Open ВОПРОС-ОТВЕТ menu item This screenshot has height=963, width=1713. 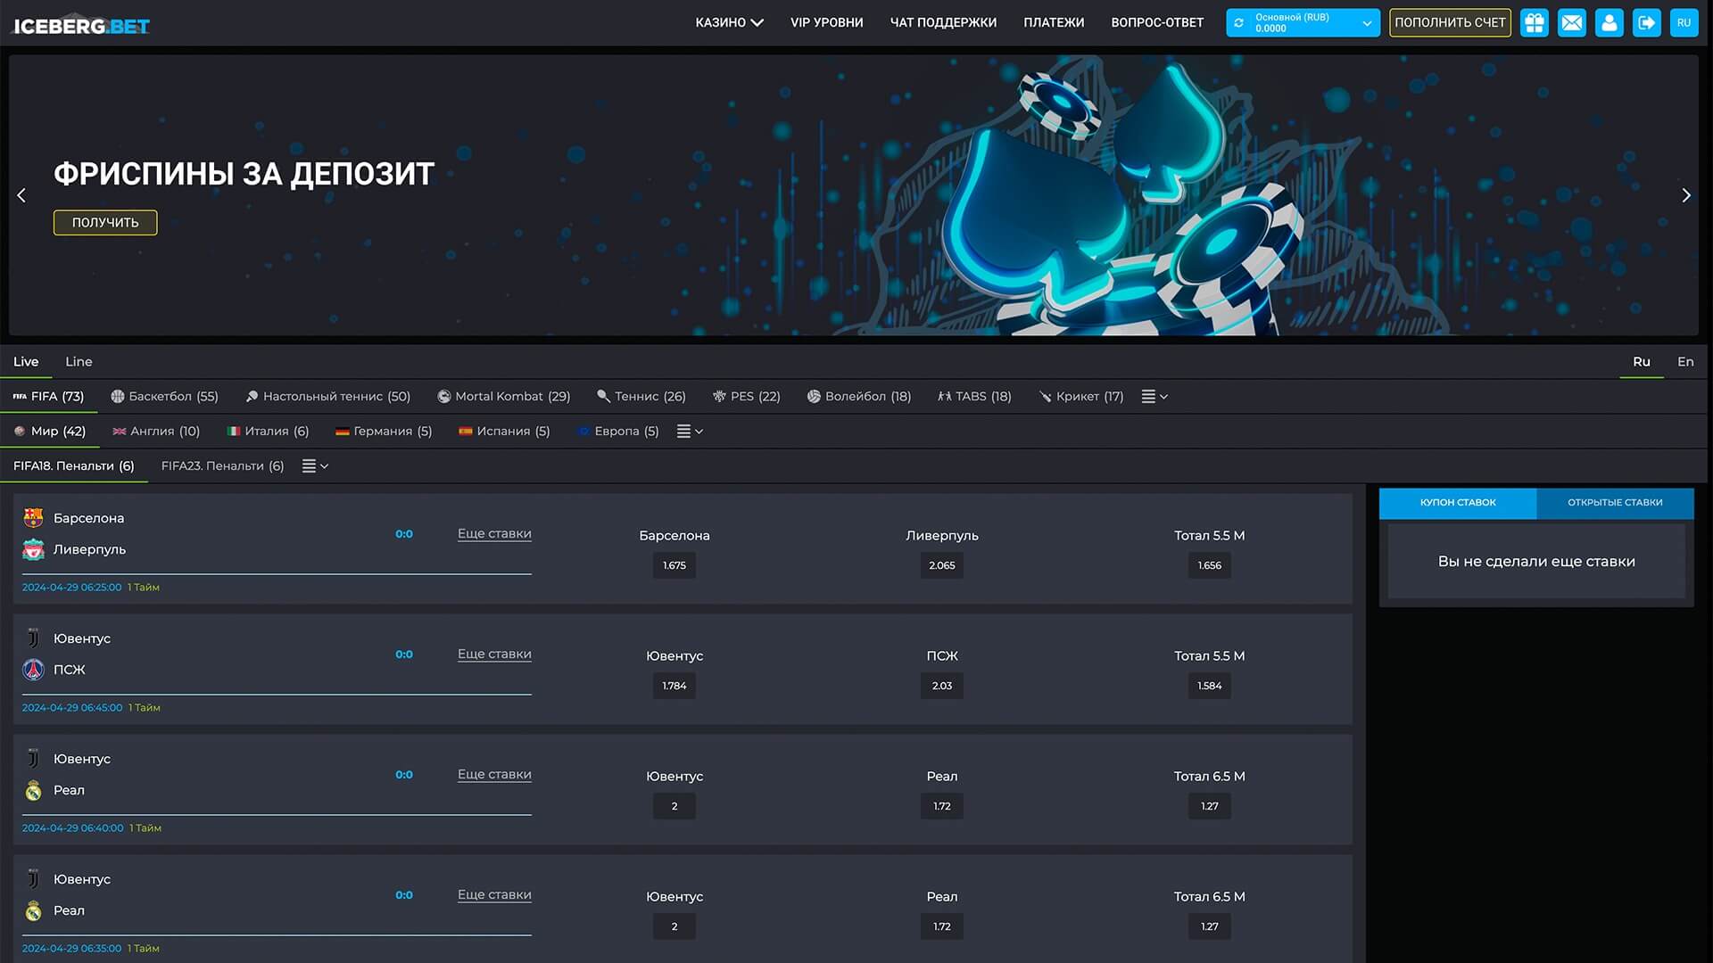pos(1157,22)
